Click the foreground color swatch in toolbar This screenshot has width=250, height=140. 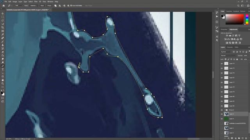click(x=2, y=93)
